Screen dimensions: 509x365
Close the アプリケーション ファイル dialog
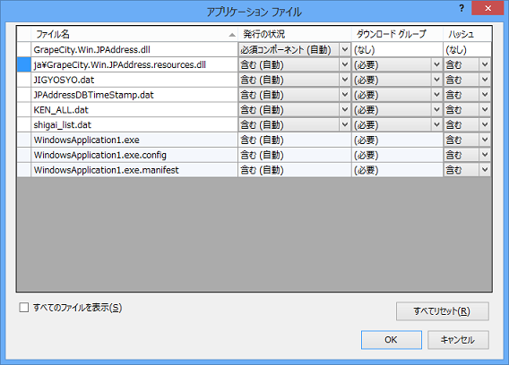click(x=487, y=8)
